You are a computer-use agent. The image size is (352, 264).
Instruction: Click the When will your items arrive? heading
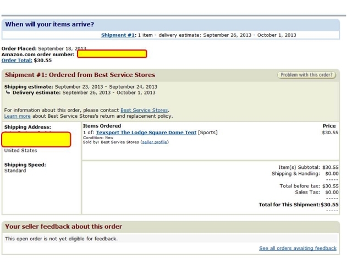point(50,24)
